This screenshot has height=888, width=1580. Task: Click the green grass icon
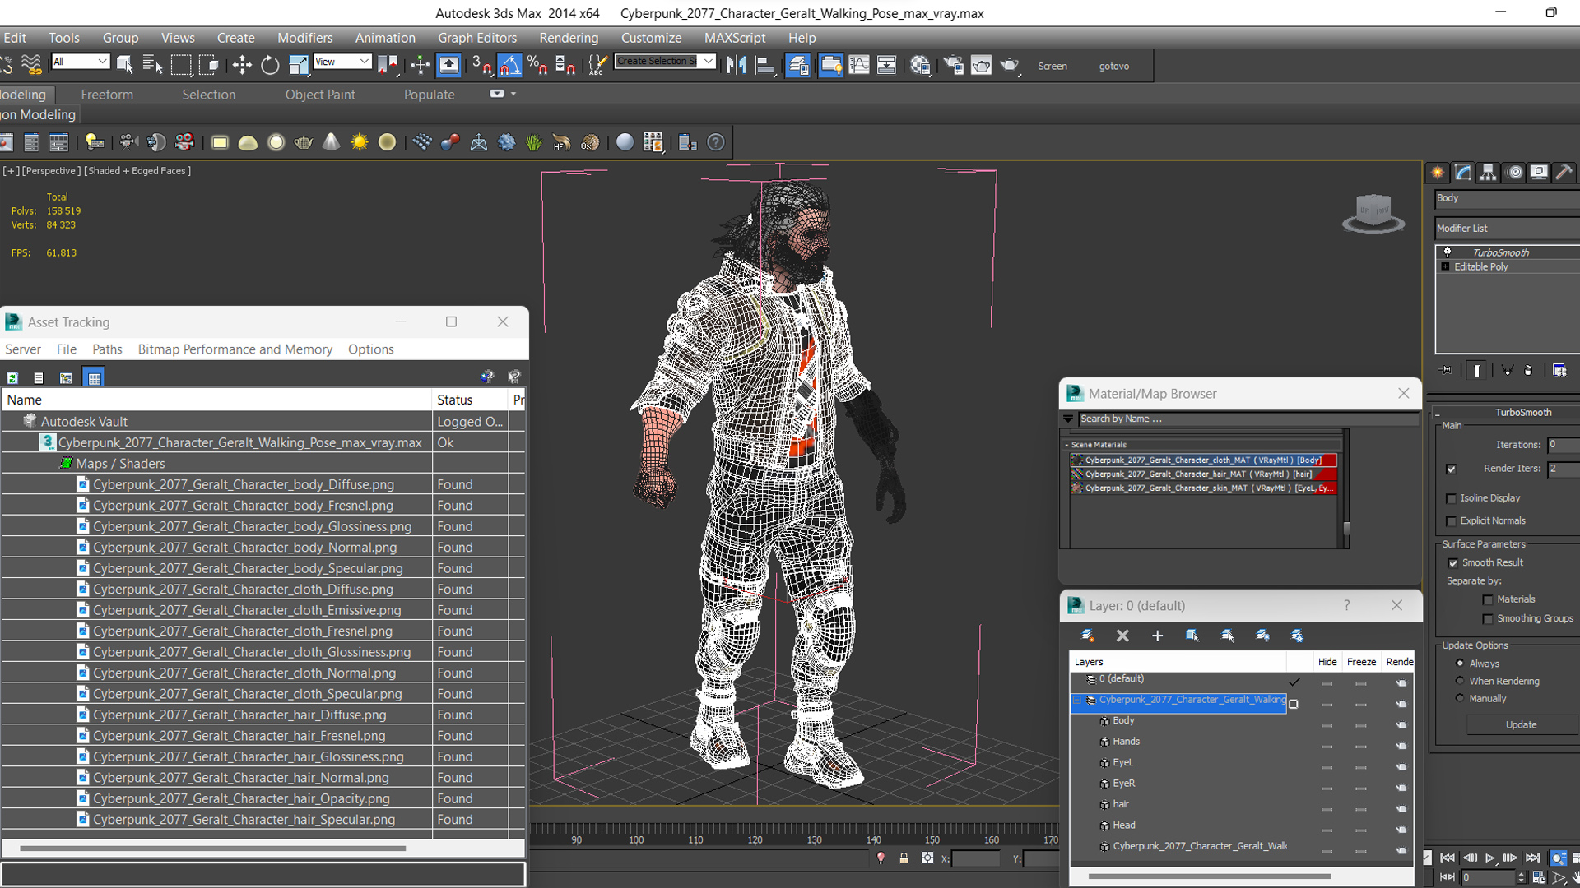point(534,143)
